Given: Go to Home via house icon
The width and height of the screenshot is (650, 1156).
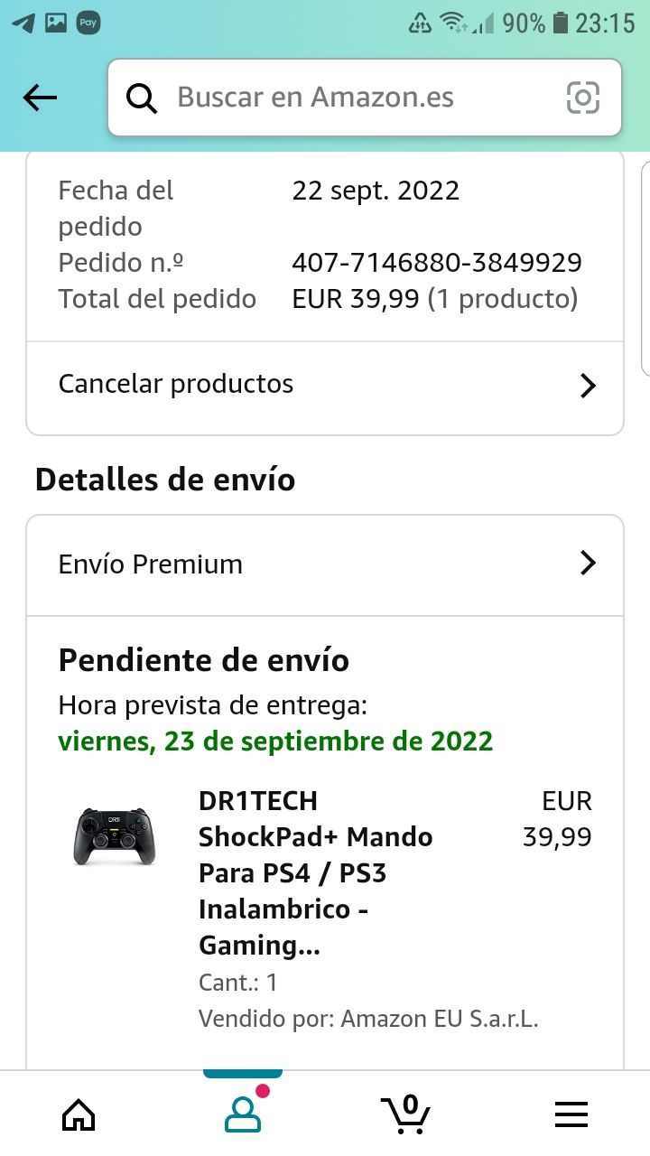Looking at the screenshot, I should pyautogui.click(x=79, y=1114).
